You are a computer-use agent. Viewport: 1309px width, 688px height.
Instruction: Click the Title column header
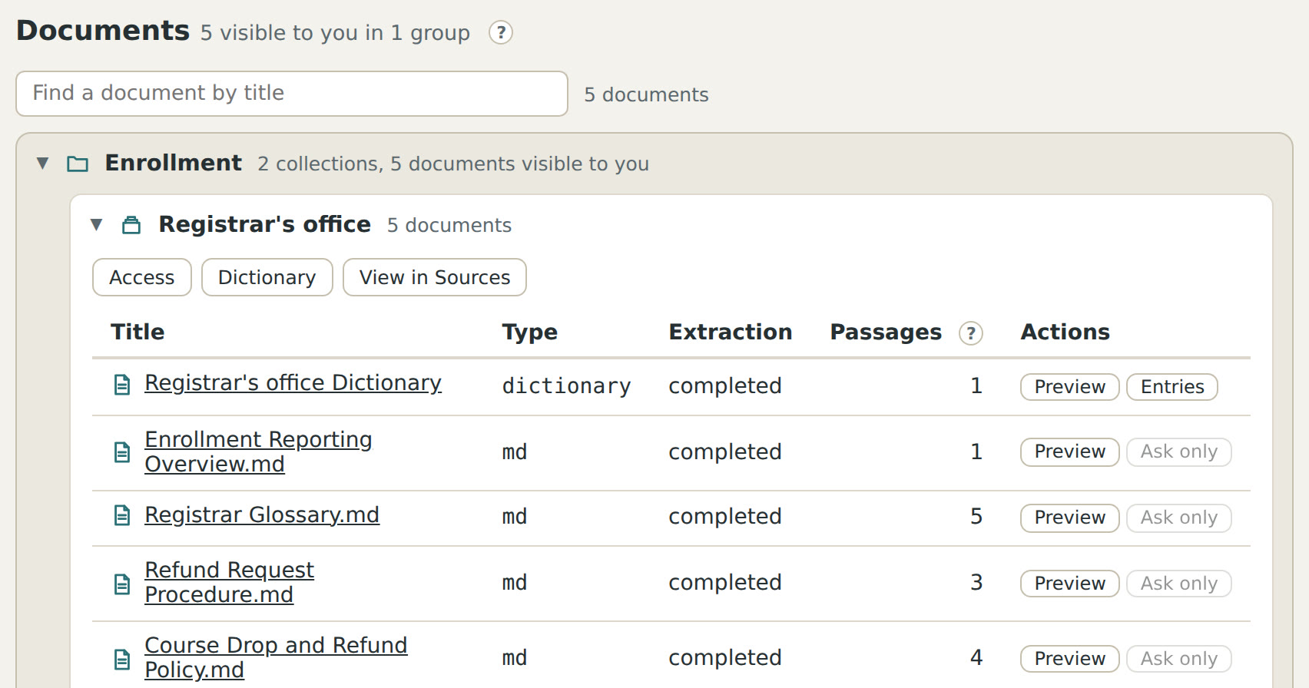pos(138,332)
